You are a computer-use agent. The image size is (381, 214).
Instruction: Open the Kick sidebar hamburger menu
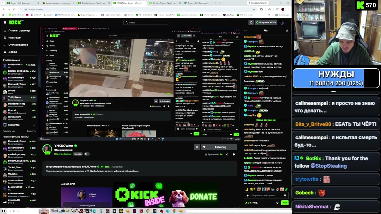[5, 22]
